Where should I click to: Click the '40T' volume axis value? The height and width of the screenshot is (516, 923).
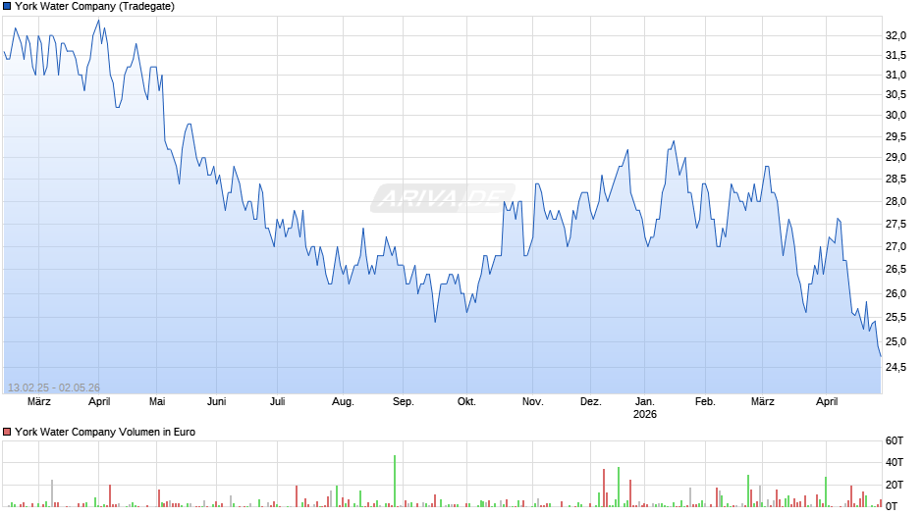click(895, 462)
